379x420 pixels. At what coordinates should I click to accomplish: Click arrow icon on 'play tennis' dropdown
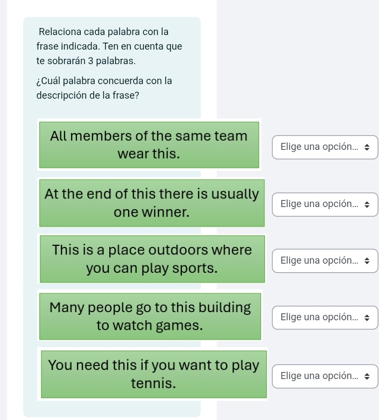point(367,376)
